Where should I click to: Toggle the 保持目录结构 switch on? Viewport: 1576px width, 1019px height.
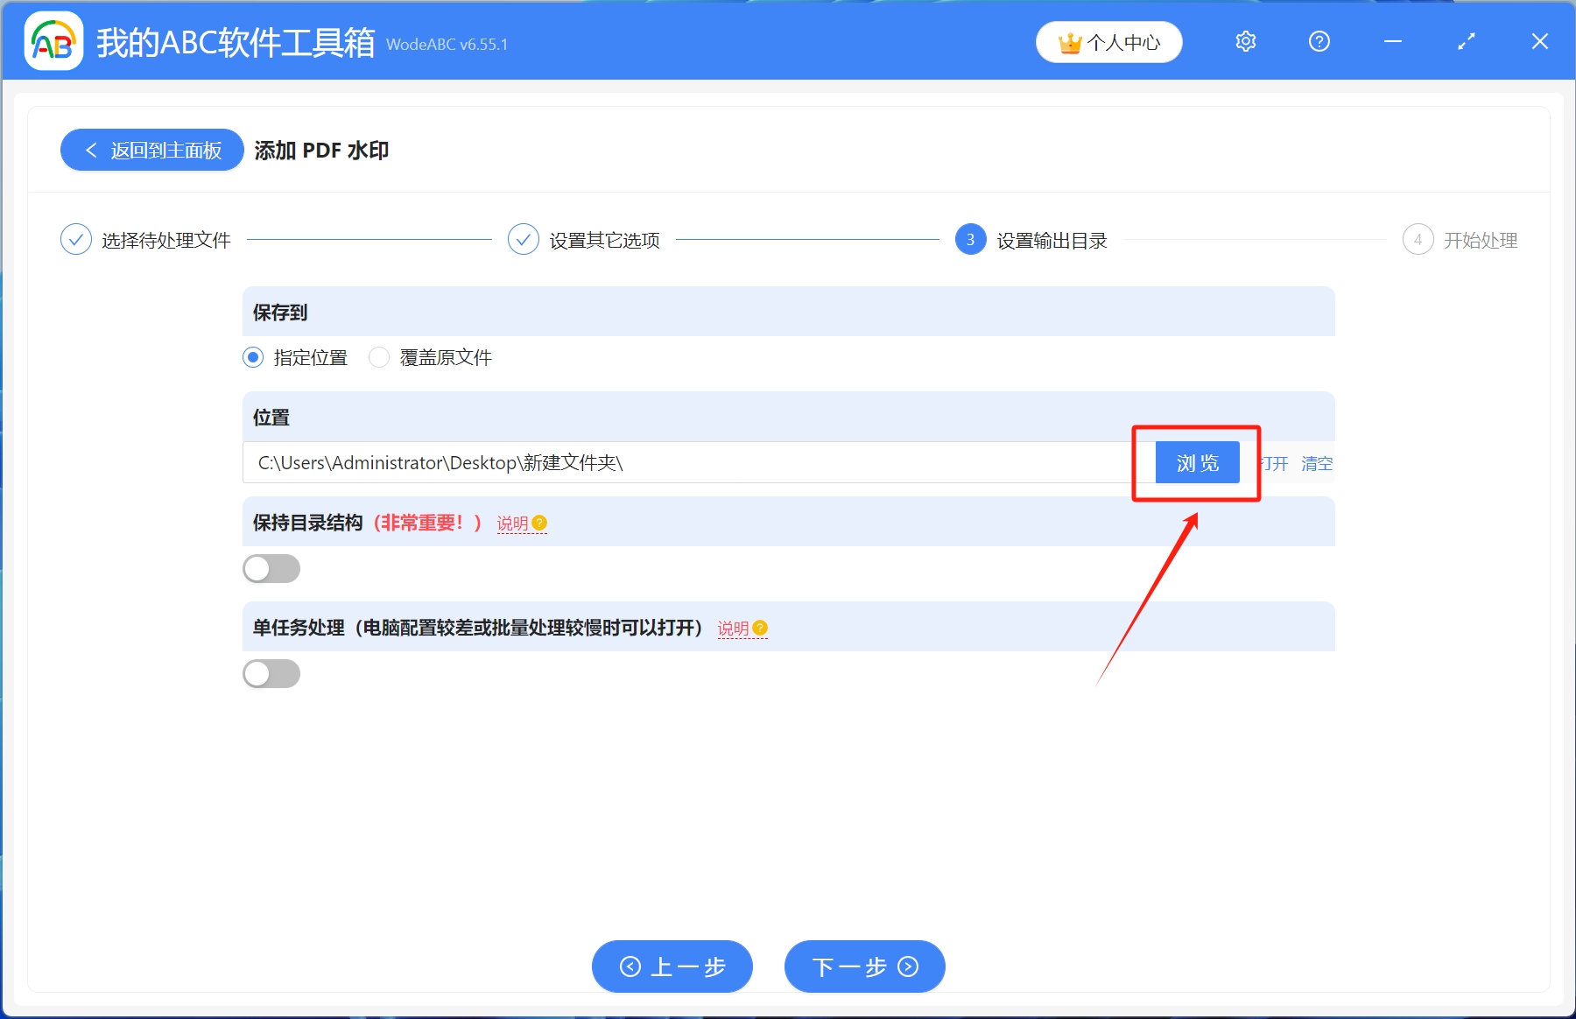point(271,568)
